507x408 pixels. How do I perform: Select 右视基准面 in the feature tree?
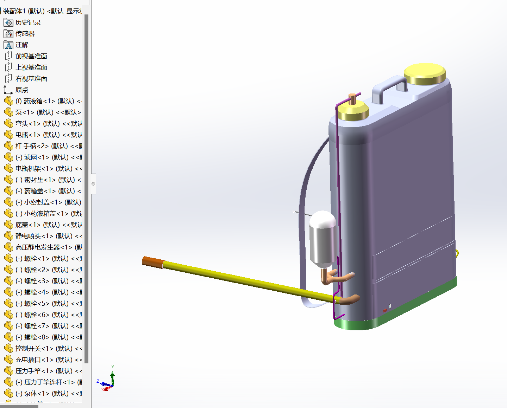click(31, 79)
